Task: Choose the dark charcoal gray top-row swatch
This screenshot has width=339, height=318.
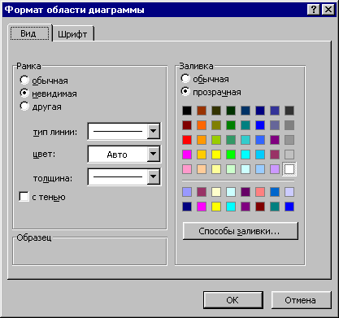Action: (289, 111)
